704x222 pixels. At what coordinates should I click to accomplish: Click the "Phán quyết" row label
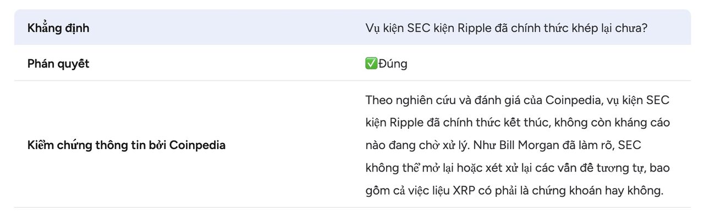(x=58, y=64)
